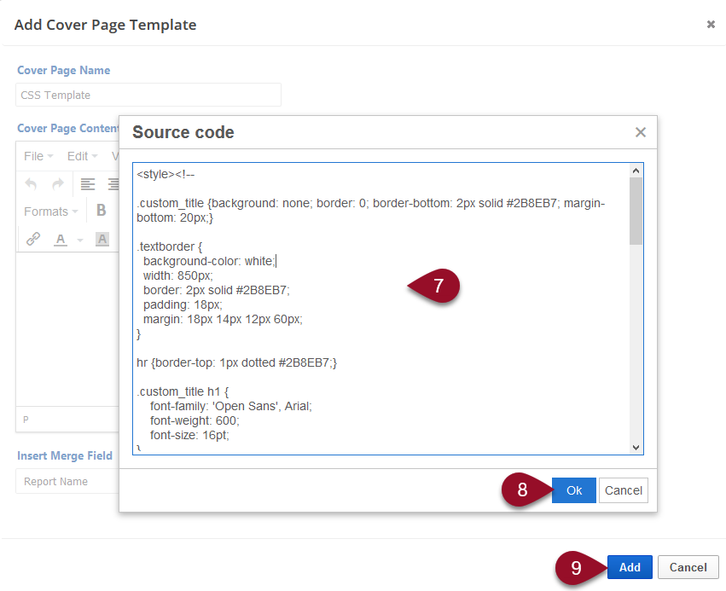Open the text color dropdown arrow
726x591 pixels.
80,240
